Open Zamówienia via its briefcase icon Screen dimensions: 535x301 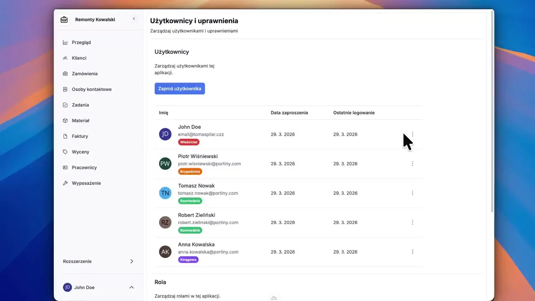(66, 74)
